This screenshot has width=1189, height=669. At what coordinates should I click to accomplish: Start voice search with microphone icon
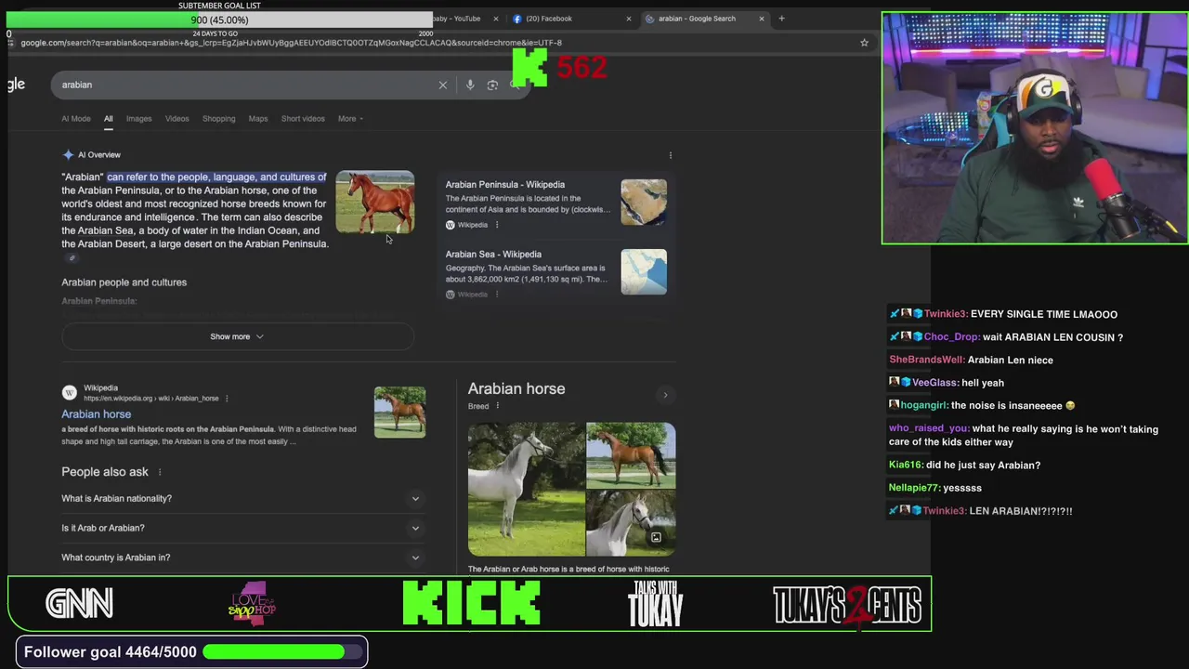pos(470,85)
